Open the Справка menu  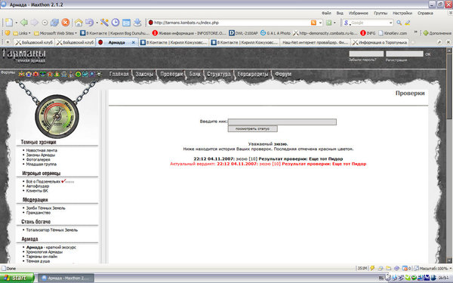[x=425, y=13]
